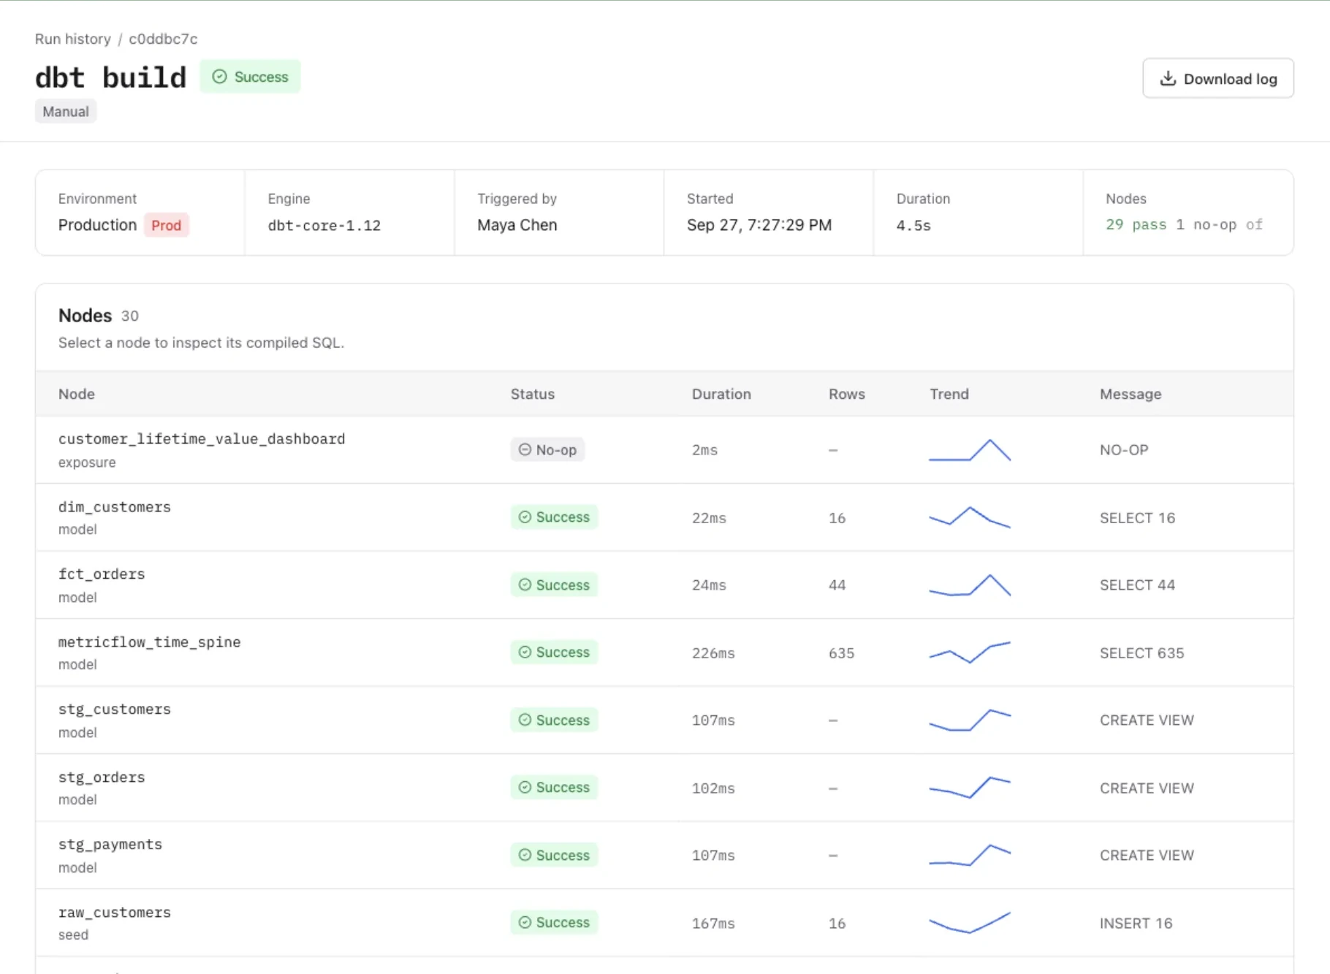The width and height of the screenshot is (1330, 974).
Task: Click the Node column header
Action: point(77,394)
